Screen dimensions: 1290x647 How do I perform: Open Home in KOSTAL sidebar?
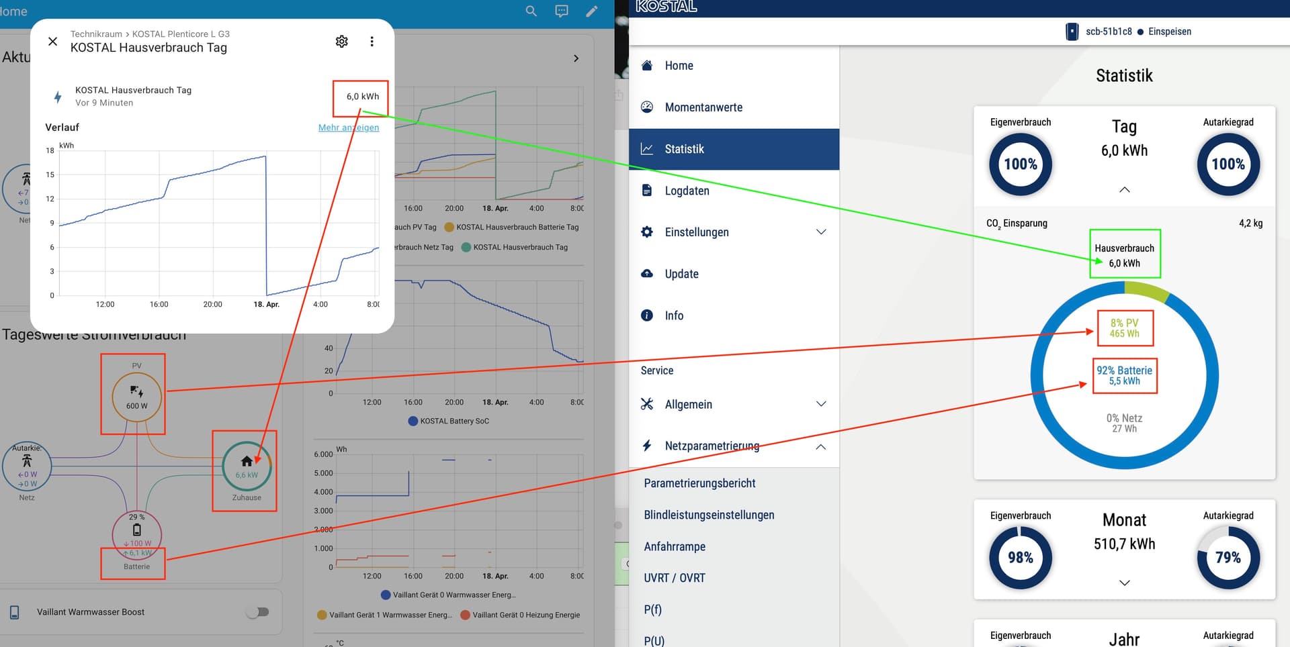pyautogui.click(x=734, y=66)
